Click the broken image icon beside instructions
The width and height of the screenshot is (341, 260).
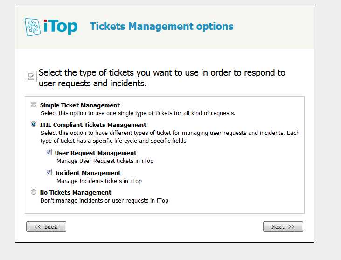pyautogui.click(x=31, y=77)
